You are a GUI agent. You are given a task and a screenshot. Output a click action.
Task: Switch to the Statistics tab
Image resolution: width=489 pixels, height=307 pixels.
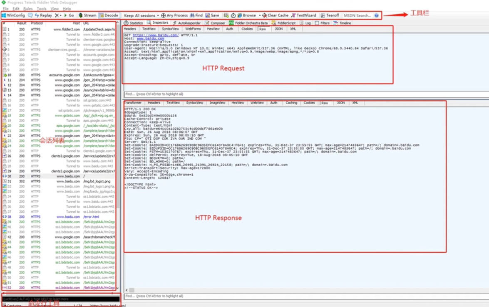coord(134,23)
